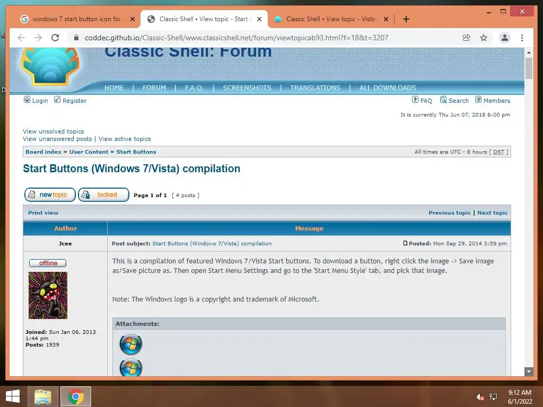Image resolution: width=543 pixels, height=407 pixels.
Task: Click the network tray icon
Action: [493, 397]
